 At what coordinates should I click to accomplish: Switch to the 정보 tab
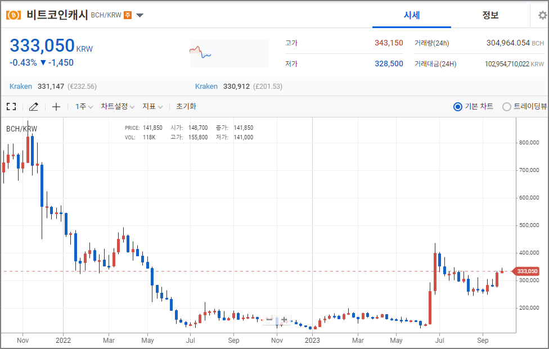490,15
